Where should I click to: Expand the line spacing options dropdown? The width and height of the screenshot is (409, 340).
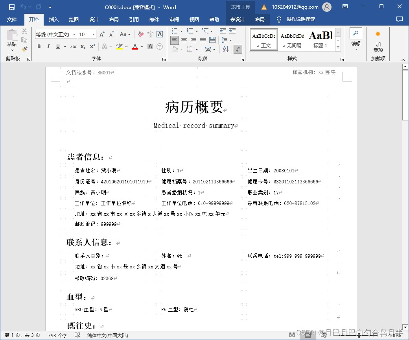230,40
